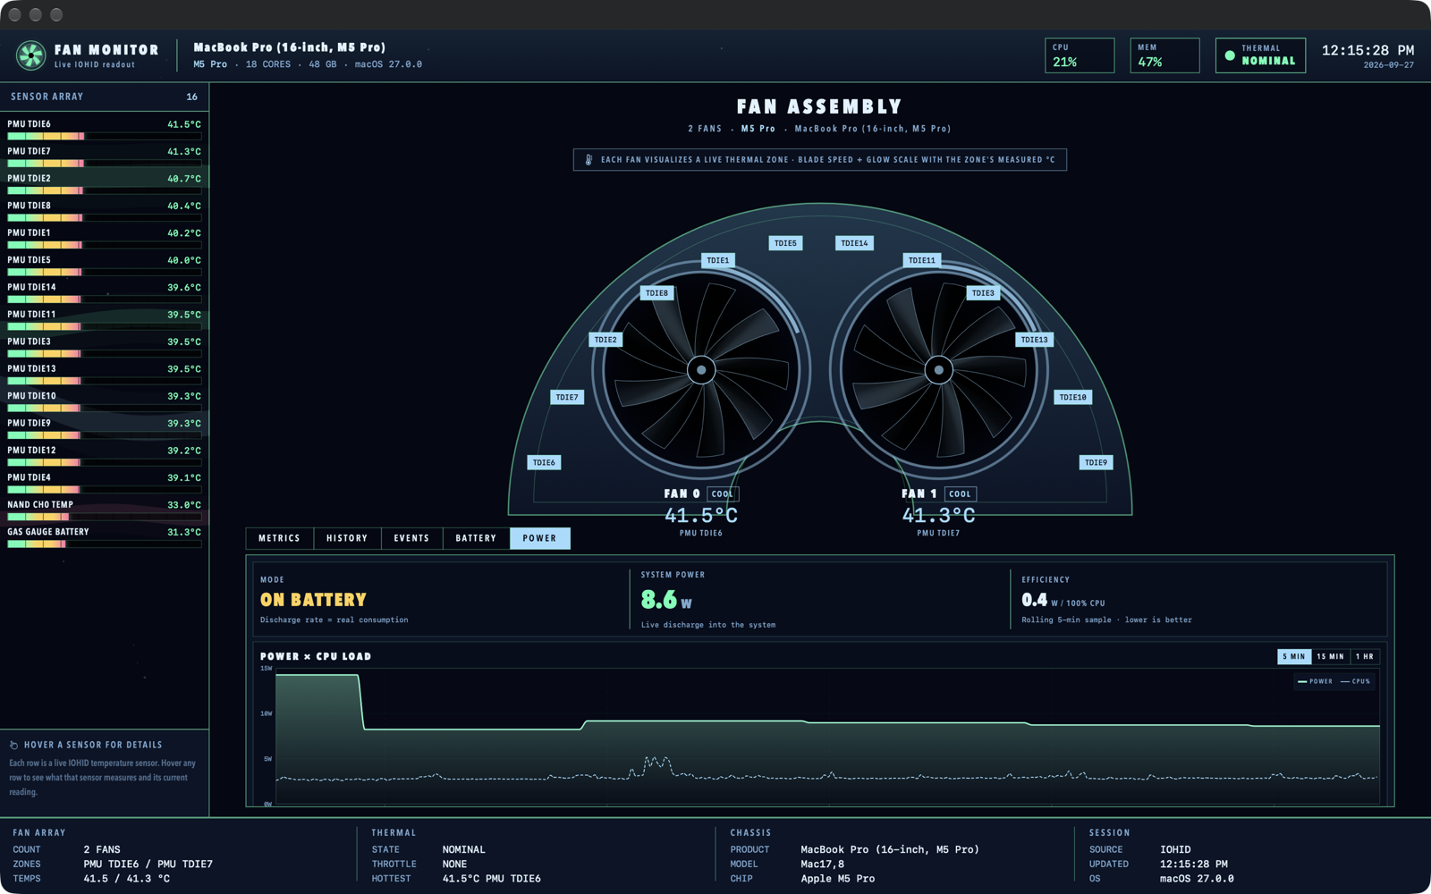This screenshot has height=894, width=1431.
Task: Toggle the CPU% legend series
Action: click(1355, 681)
